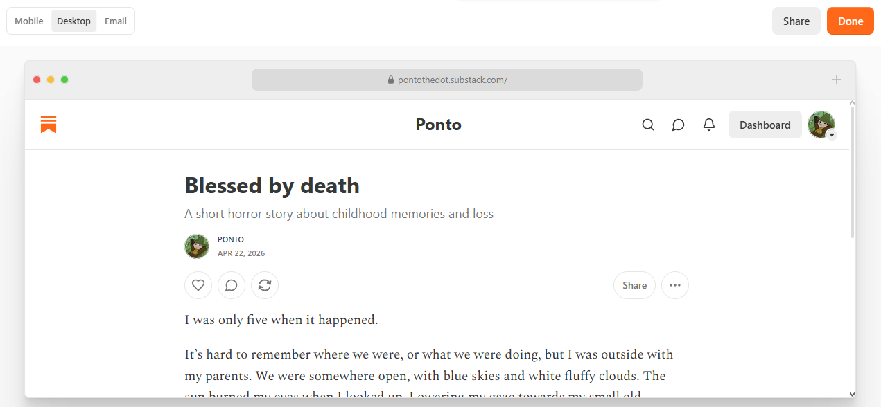
Task: Open the Dashboard button
Action: pyautogui.click(x=765, y=125)
